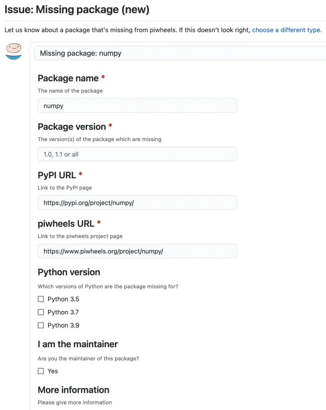Click the user avatar icon
Image resolution: width=326 pixels, height=410 pixels.
pyautogui.click(x=14, y=51)
